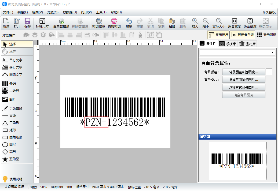
Task: Select the 图片 image tool
Action: 17,99
